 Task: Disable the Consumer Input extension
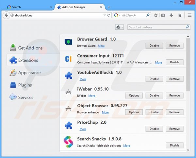pos(174,62)
